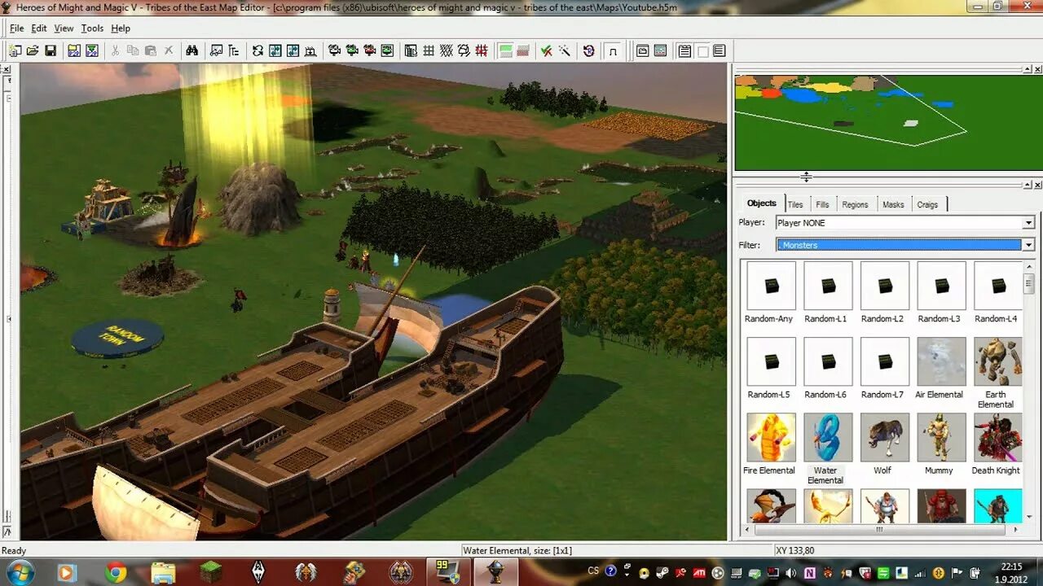Switch to the Regions tab
The width and height of the screenshot is (1043, 586).
pos(855,204)
